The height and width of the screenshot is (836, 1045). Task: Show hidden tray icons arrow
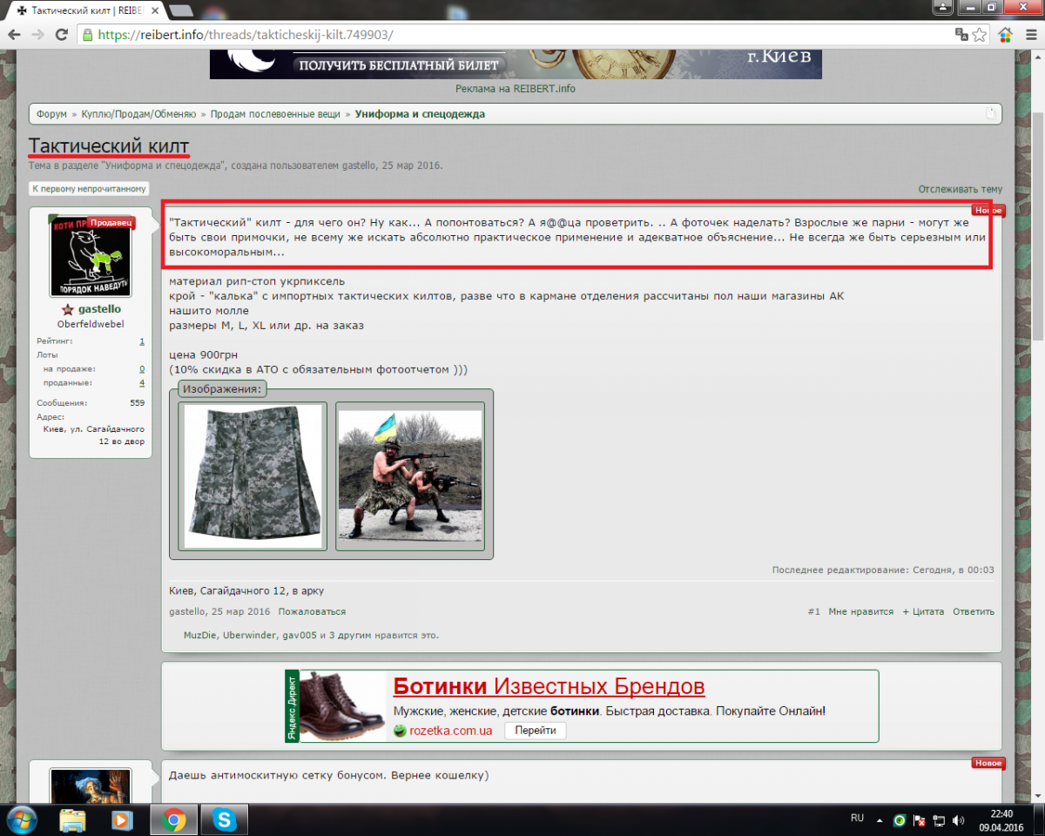(x=880, y=819)
